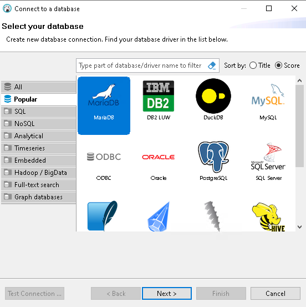
Task: Pick the MySQL database driver
Action: coord(268,102)
